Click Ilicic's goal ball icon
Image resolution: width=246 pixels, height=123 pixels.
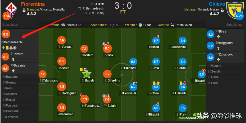point(104,44)
